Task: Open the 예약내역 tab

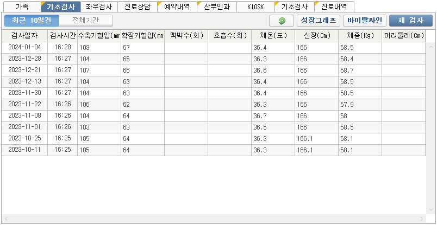Action: (x=177, y=7)
